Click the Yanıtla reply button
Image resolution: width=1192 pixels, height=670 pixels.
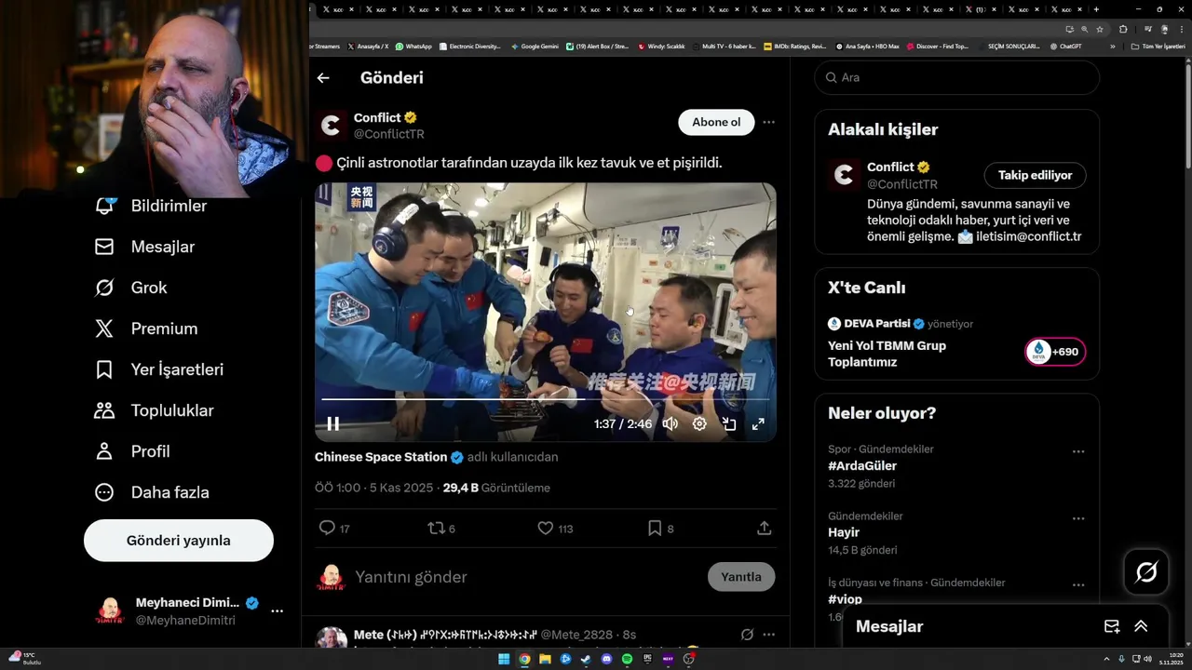741,577
